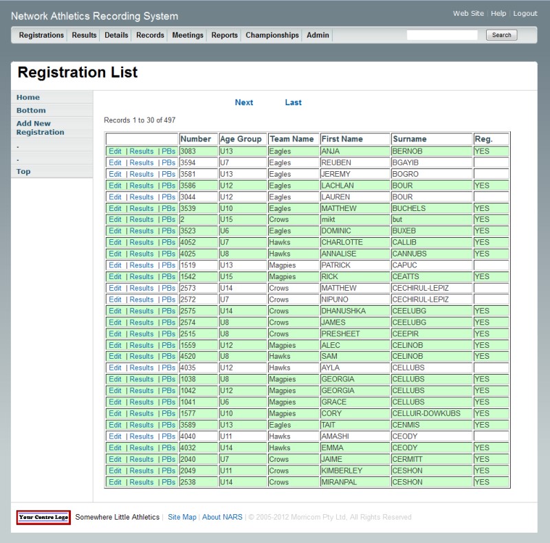Open the Championships menu
Viewport: 550px width, 543px height.
272,35
